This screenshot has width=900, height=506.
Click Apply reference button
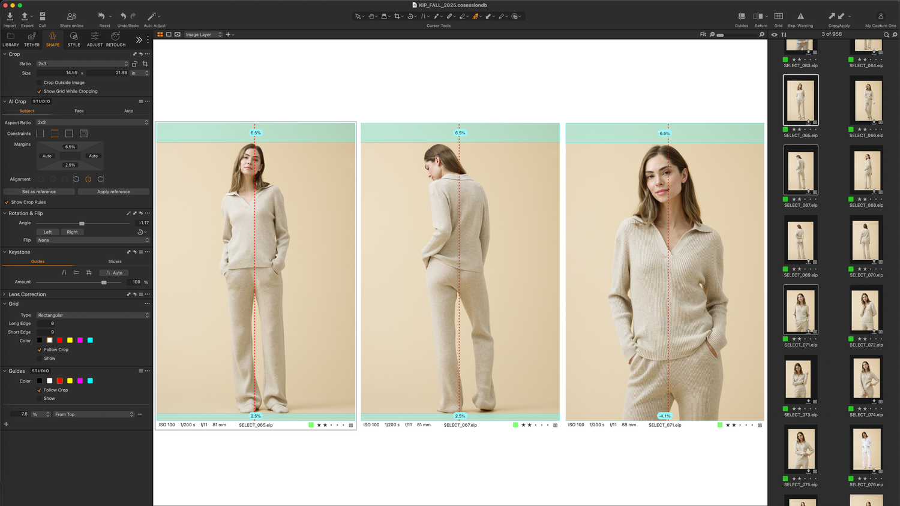click(x=113, y=192)
